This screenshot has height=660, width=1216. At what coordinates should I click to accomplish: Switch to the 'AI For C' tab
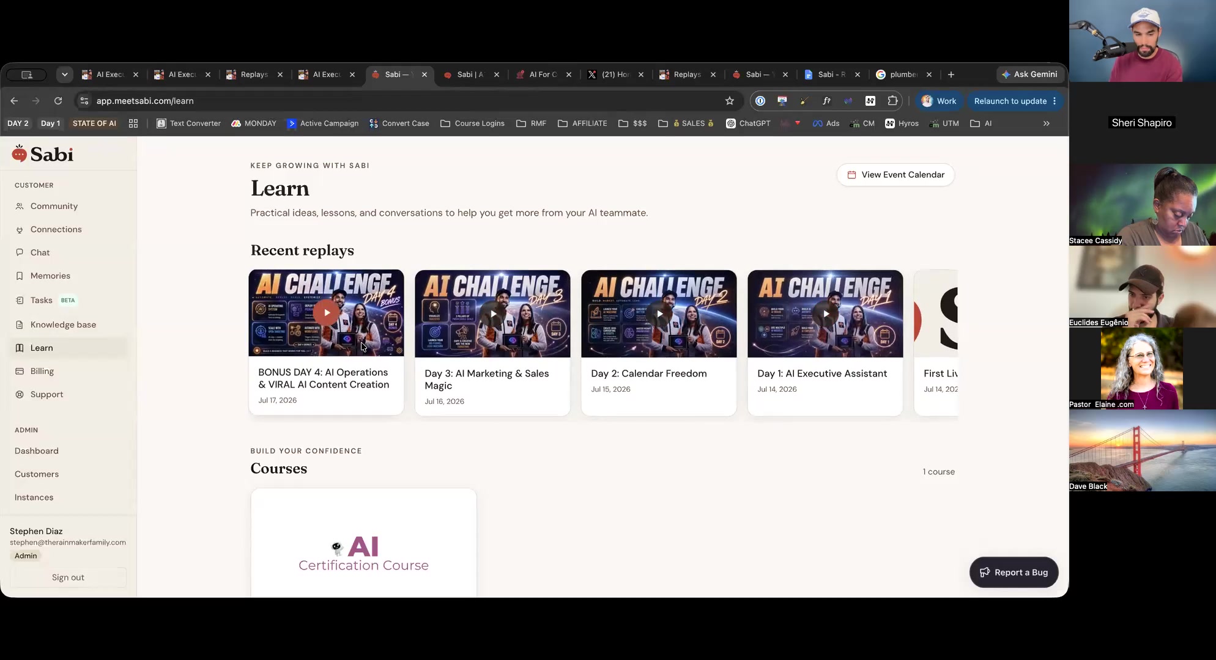(543, 75)
